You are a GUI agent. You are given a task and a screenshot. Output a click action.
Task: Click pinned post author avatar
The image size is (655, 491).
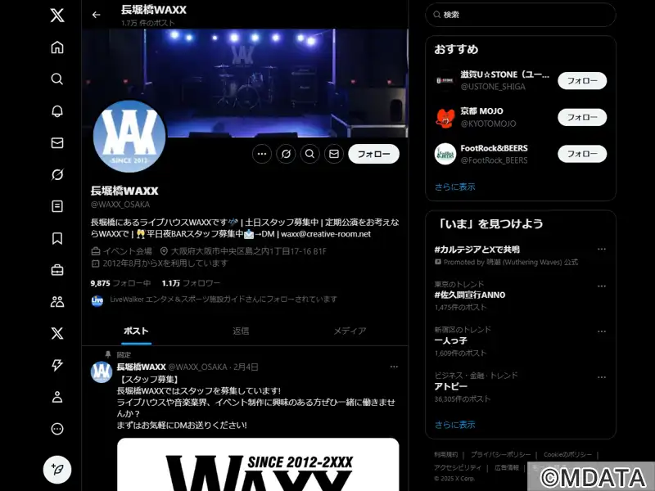(x=102, y=372)
